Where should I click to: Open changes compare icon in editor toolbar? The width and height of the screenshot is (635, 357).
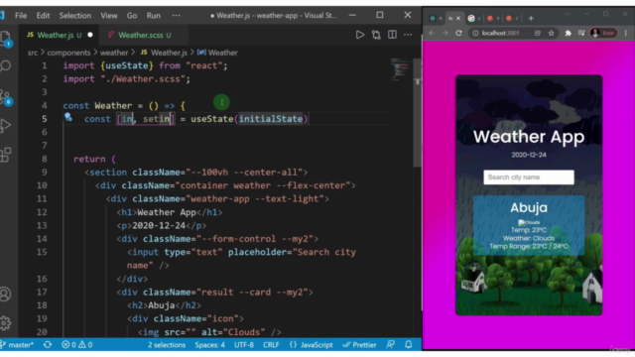(376, 35)
